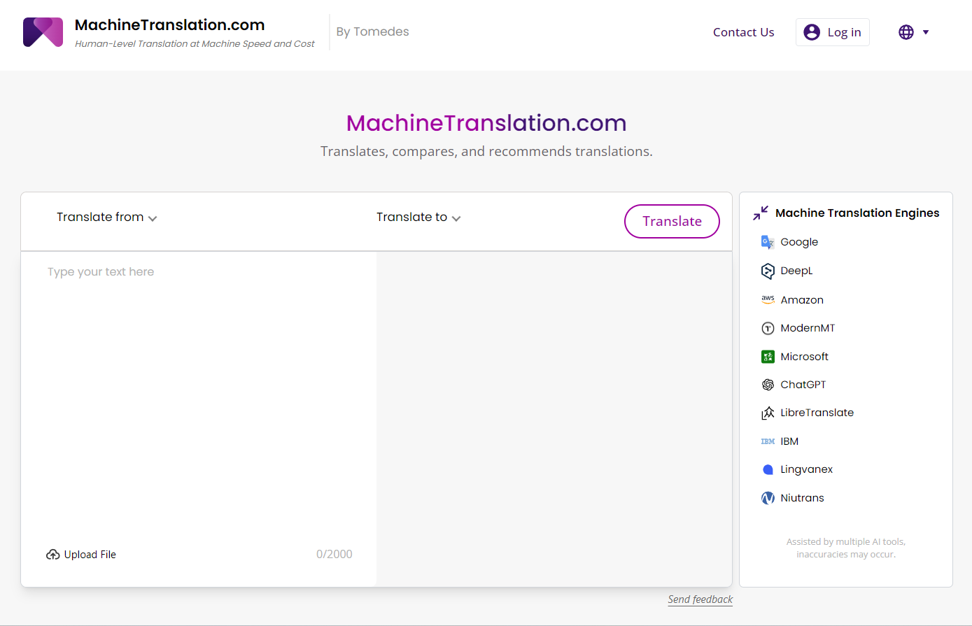The image size is (972, 626).
Task: Select the Niutrans engine label
Action: click(x=802, y=498)
